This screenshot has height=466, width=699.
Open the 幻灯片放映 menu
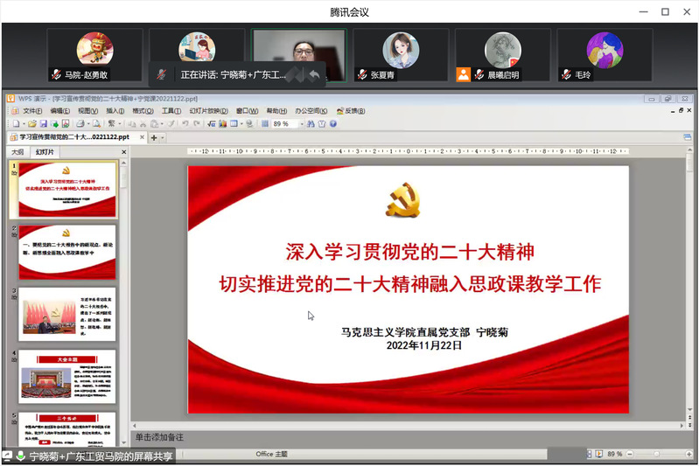(x=210, y=111)
